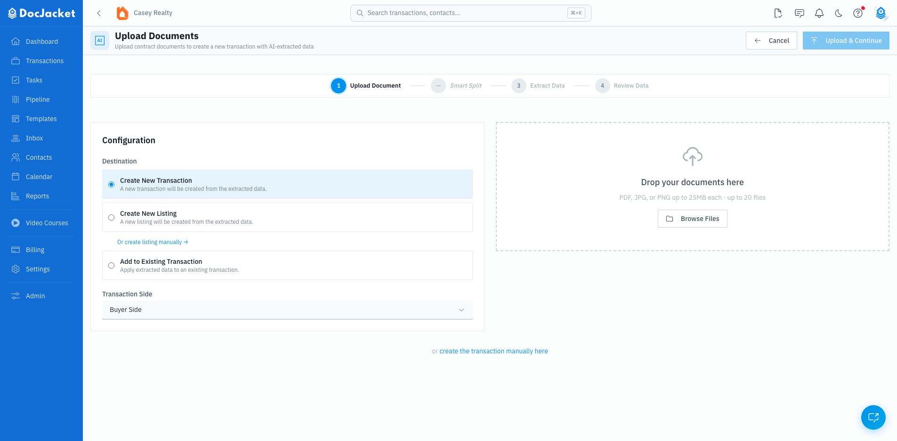The width and height of the screenshot is (897, 441).
Task: Click the Admin sliders icon
Action: [x=16, y=296]
